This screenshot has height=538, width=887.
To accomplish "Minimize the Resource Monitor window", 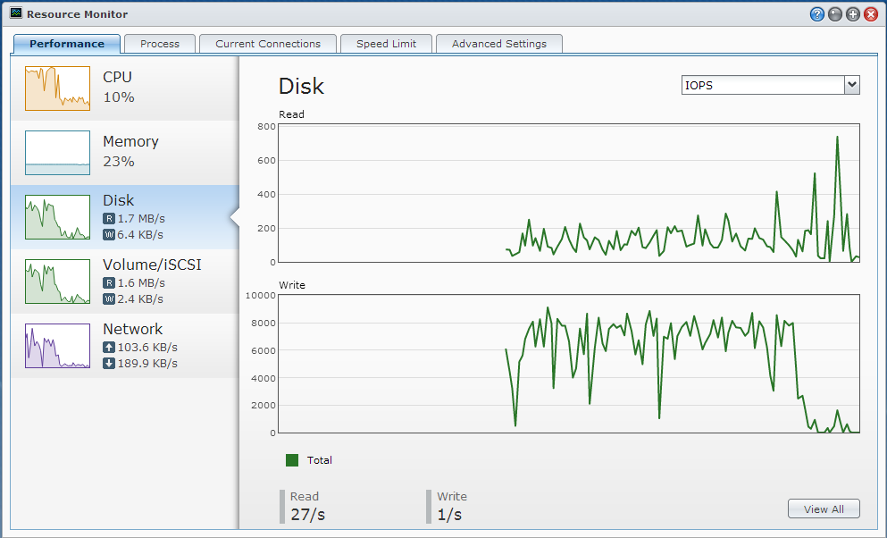I will (x=834, y=14).
